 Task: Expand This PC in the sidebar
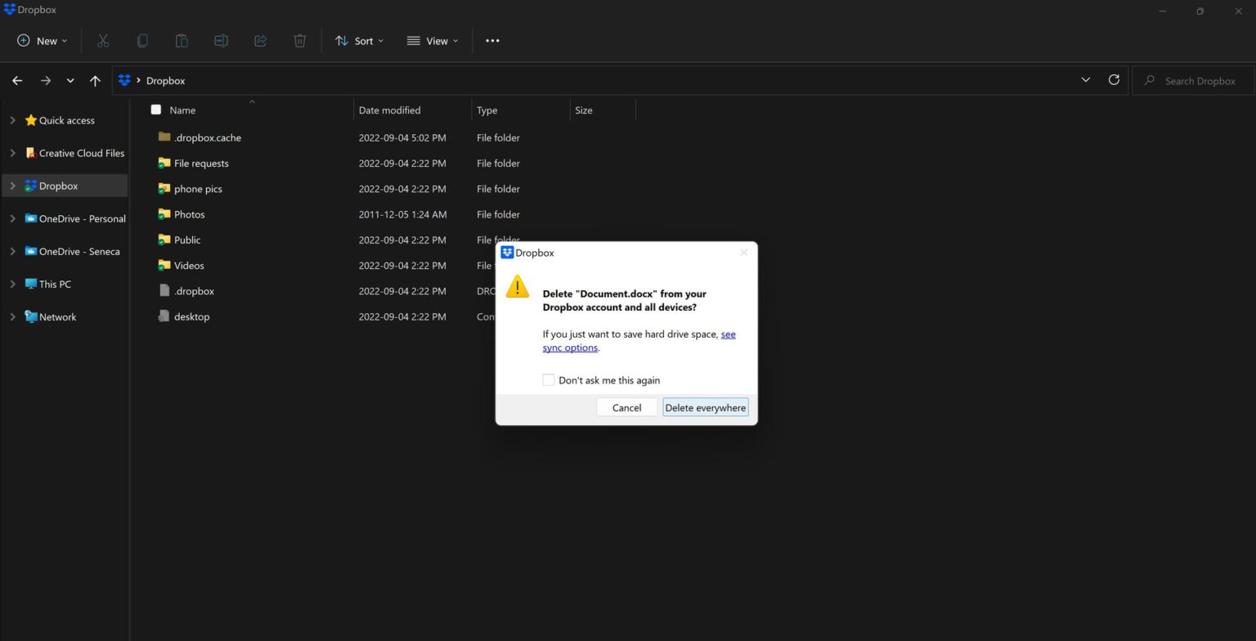12,284
